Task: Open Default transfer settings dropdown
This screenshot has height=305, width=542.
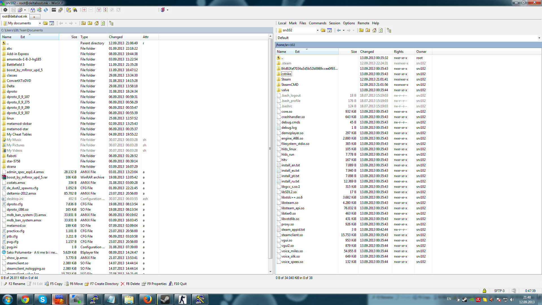Action: pos(539,38)
